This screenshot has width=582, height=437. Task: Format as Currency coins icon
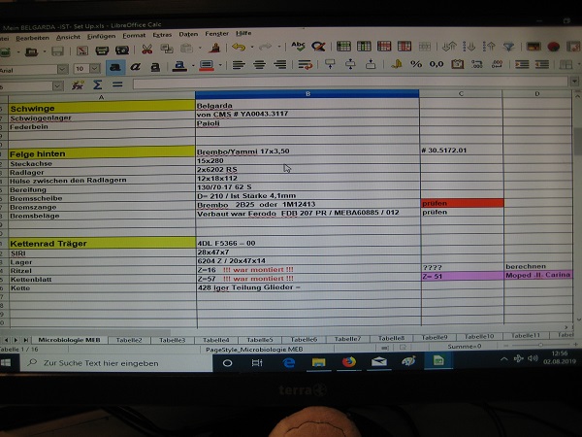(396, 64)
